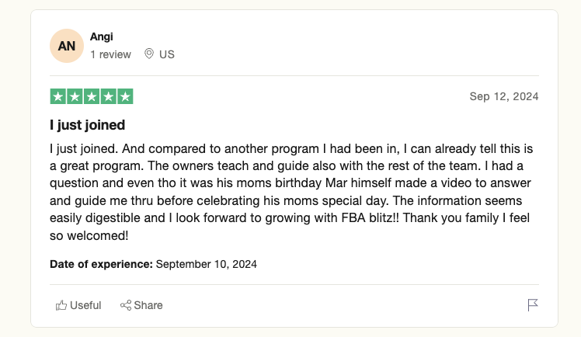The width and height of the screenshot is (581, 337).
Task: Click the fifth green rating star
Action: (x=126, y=96)
